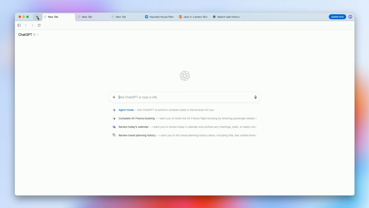Reload the current page
This screenshot has width=369, height=208.
point(39,25)
